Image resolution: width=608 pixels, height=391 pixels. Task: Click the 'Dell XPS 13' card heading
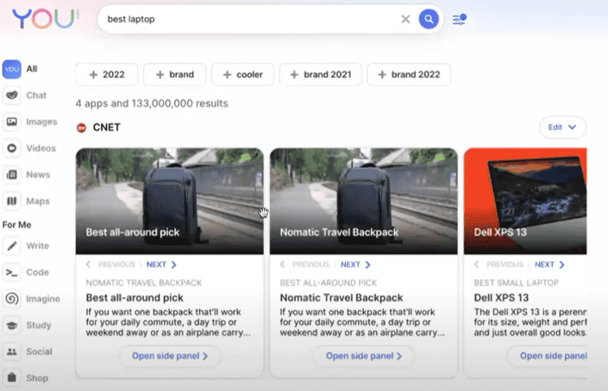coord(501,298)
